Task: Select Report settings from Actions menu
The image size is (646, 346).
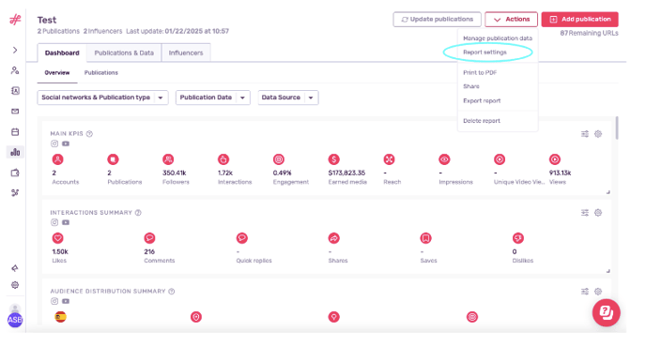Action: [x=484, y=53]
